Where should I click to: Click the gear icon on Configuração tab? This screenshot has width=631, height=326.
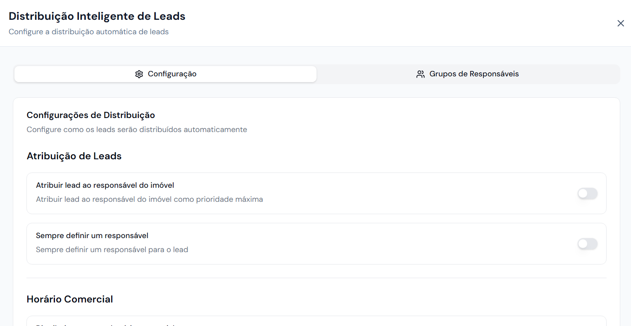pos(139,74)
